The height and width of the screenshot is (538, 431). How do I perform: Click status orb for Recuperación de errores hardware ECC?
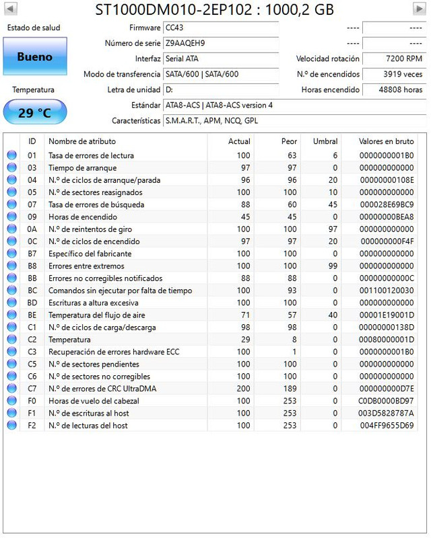pos(11,352)
